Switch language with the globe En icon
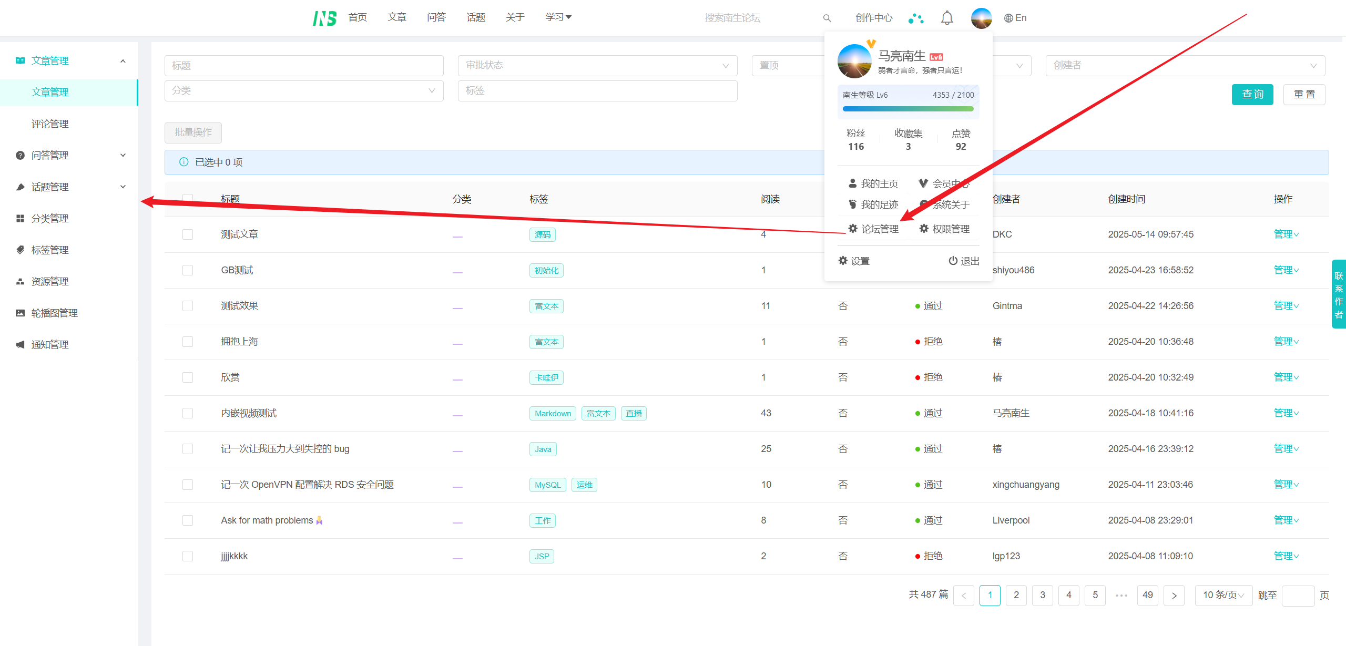This screenshot has width=1346, height=646. (1015, 18)
